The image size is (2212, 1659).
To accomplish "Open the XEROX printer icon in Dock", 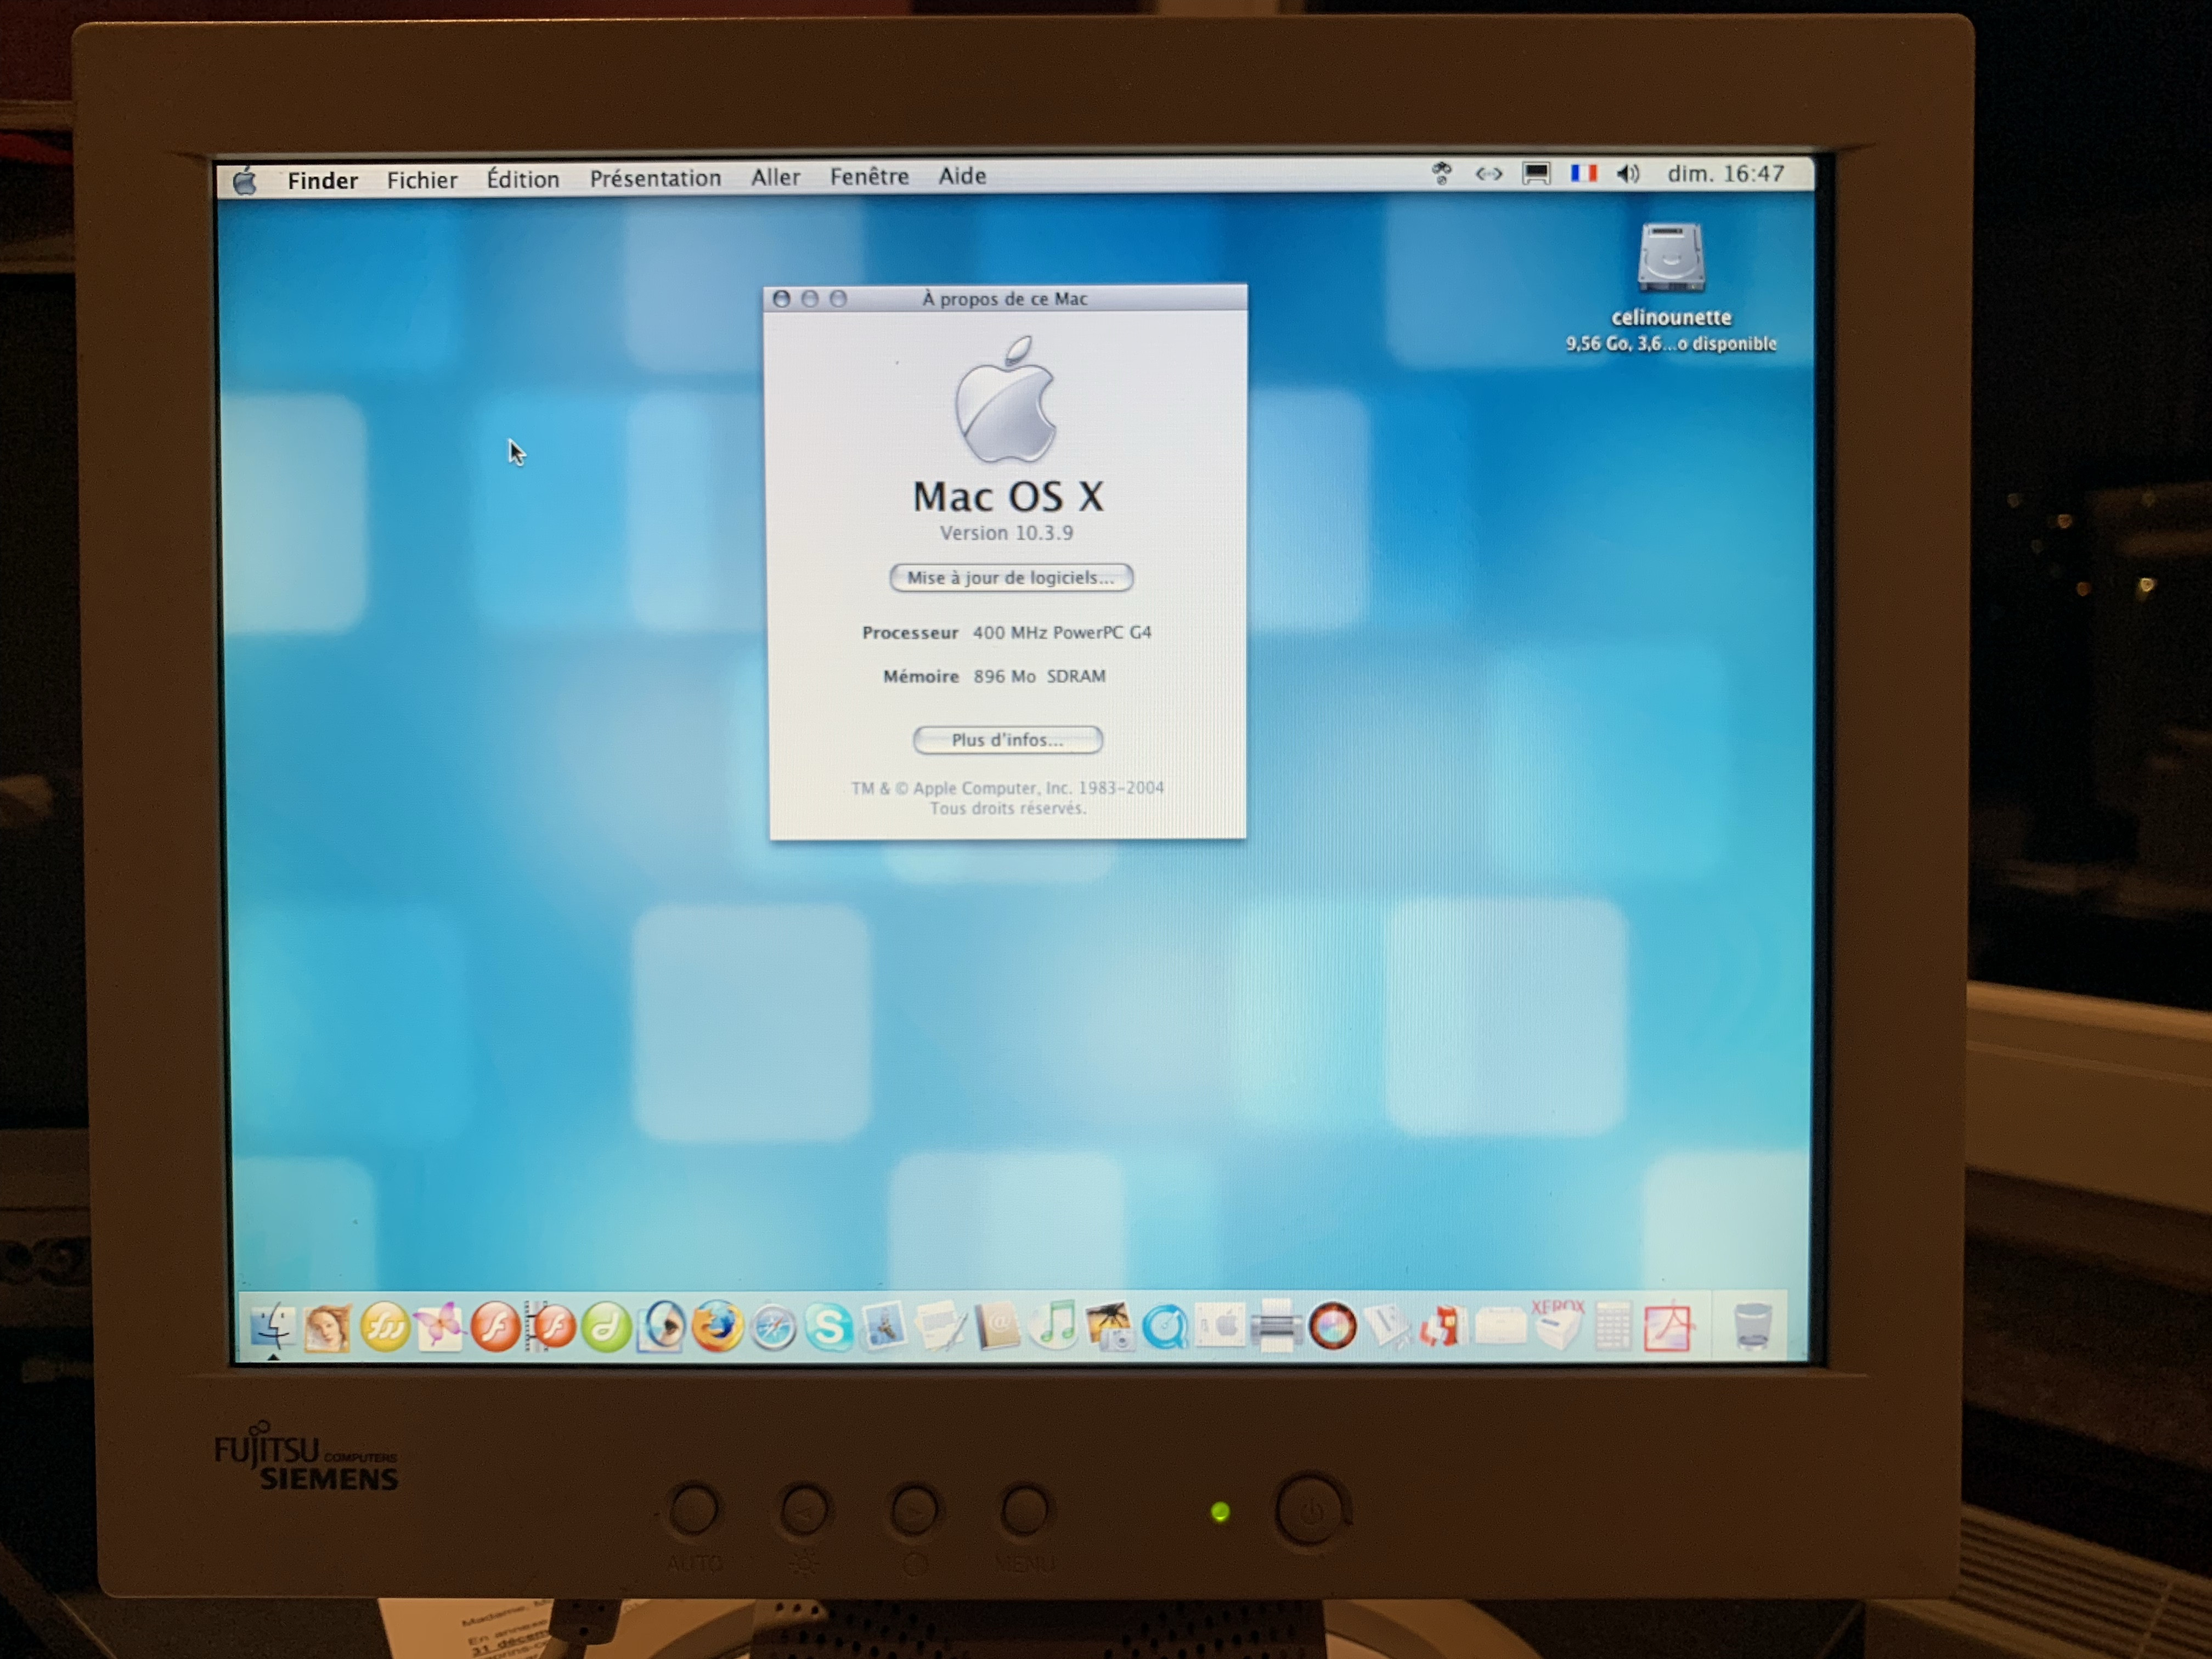I will pyautogui.click(x=1557, y=1326).
